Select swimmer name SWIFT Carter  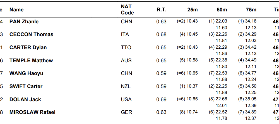(26, 86)
